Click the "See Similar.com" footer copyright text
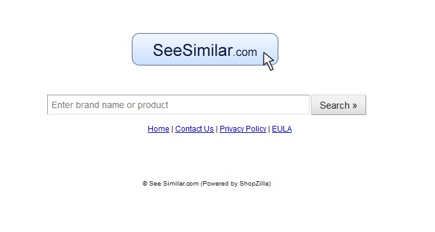Image resolution: width=435 pixels, height=232 pixels. pos(174,184)
